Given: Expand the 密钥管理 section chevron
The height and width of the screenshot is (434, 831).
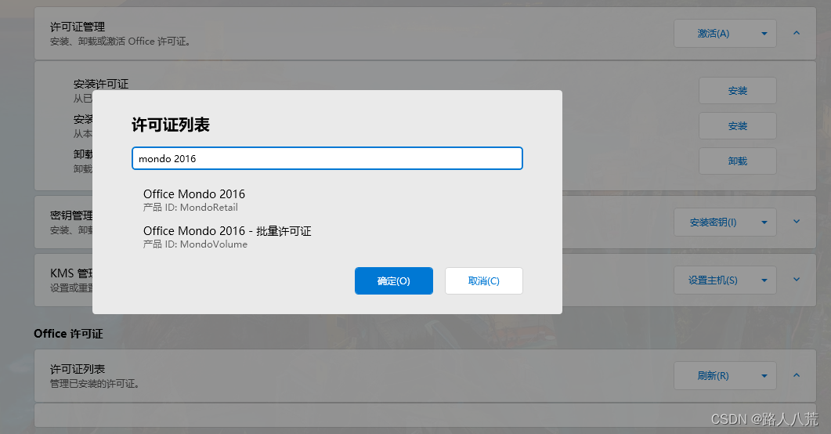Looking at the screenshot, I should coord(796,222).
